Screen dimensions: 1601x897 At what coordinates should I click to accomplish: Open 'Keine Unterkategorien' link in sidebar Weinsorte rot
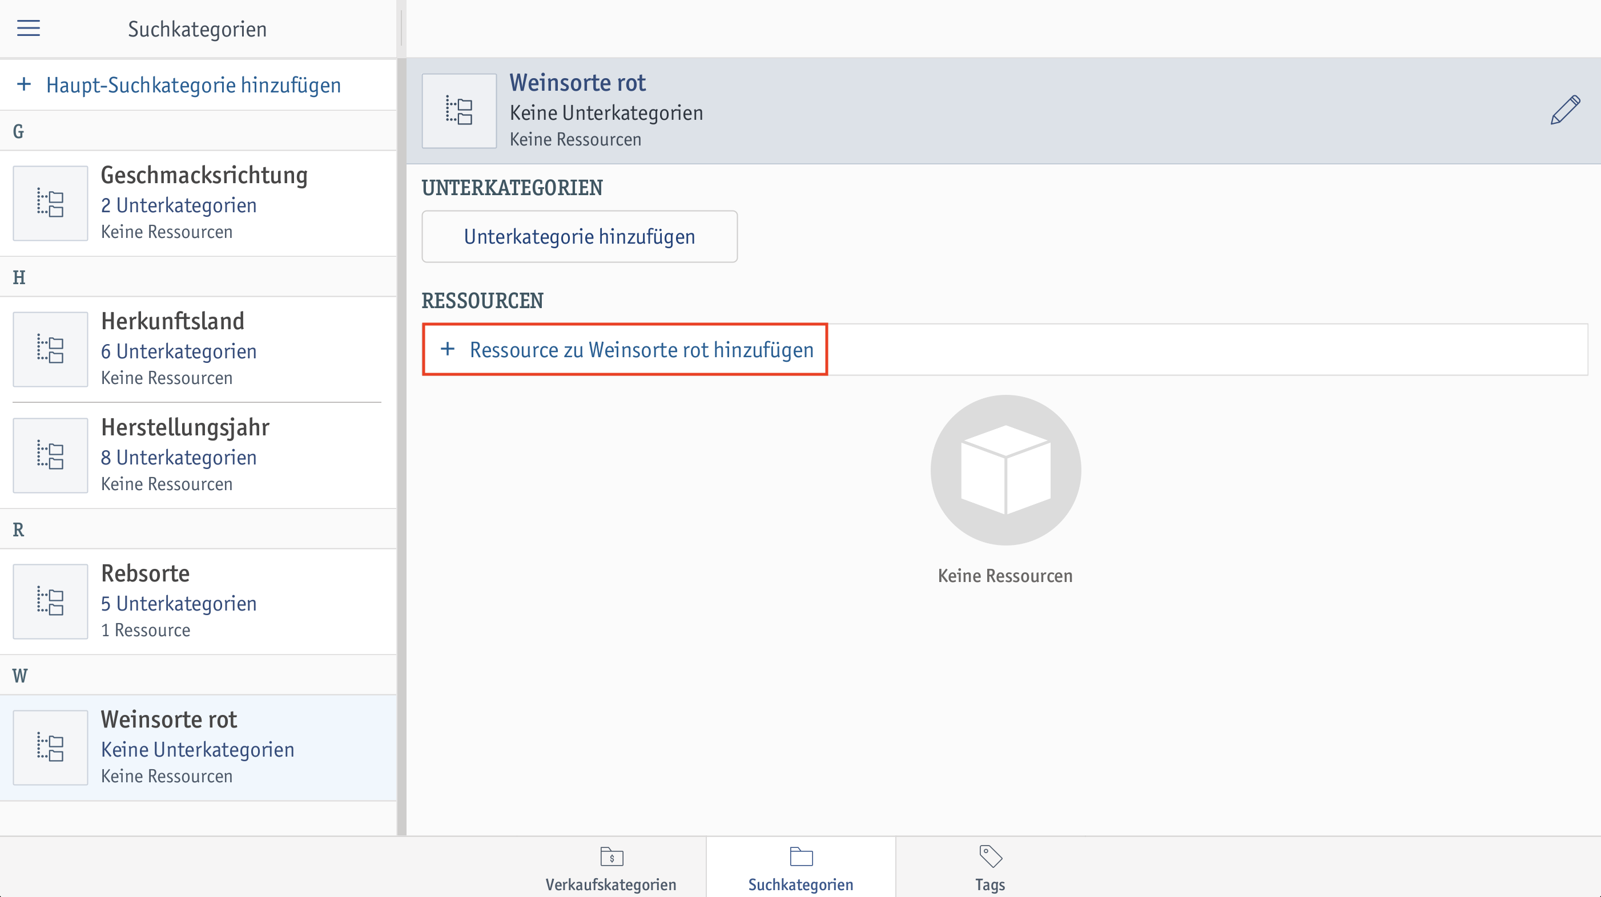198,750
